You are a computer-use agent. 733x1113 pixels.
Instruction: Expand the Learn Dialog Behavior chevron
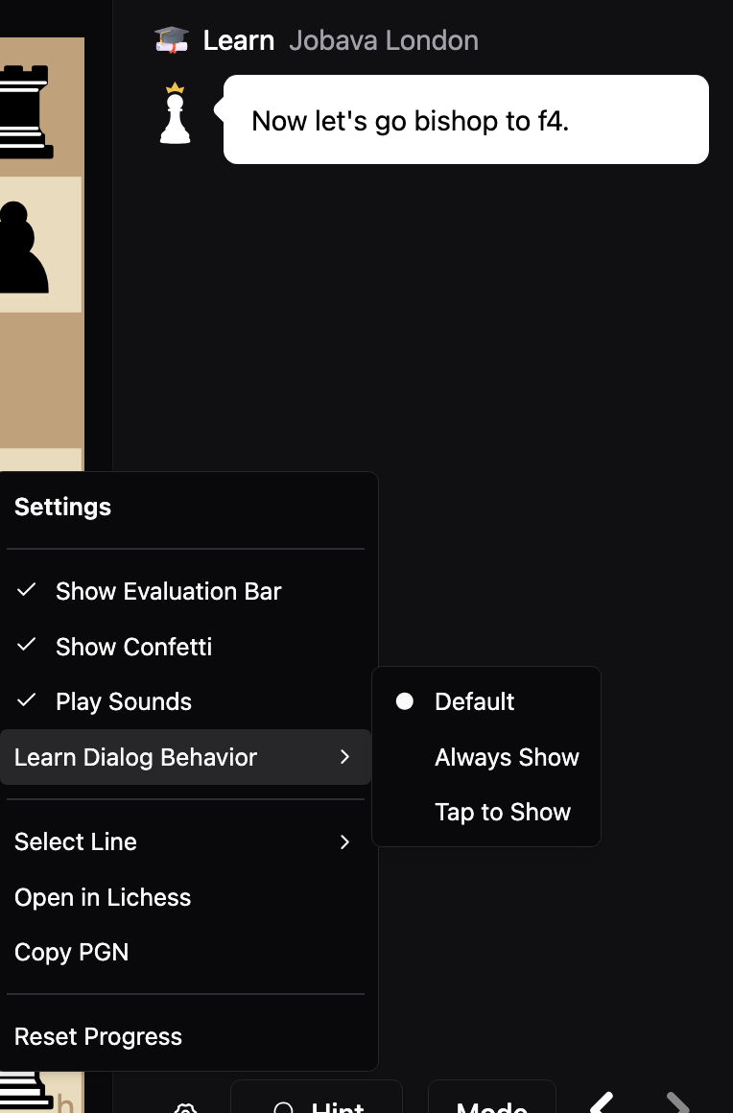point(344,757)
